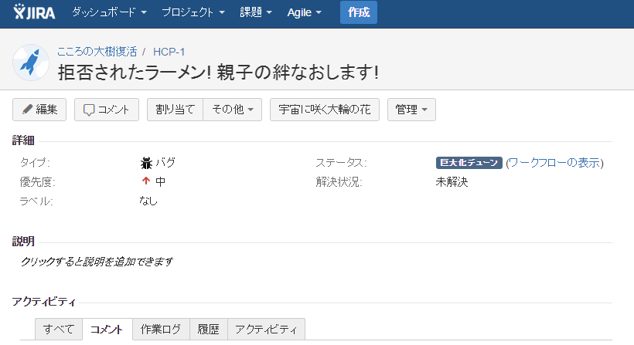
Task: Click the 未解決 resolution value
Action: [x=452, y=182]
